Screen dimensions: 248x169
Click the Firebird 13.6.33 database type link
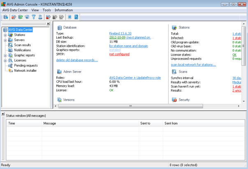121,34
